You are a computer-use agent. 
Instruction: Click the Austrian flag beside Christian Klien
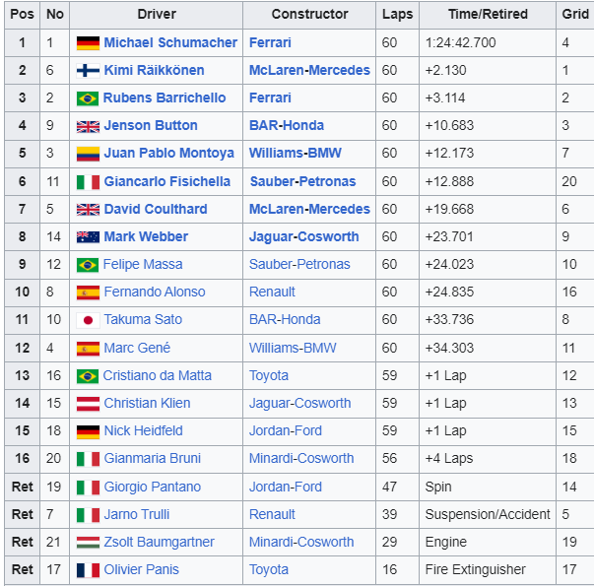click(x=88, y=404)
